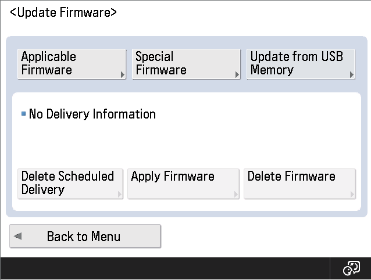Click the arrow on Update from USB Memory

[351, 75]
